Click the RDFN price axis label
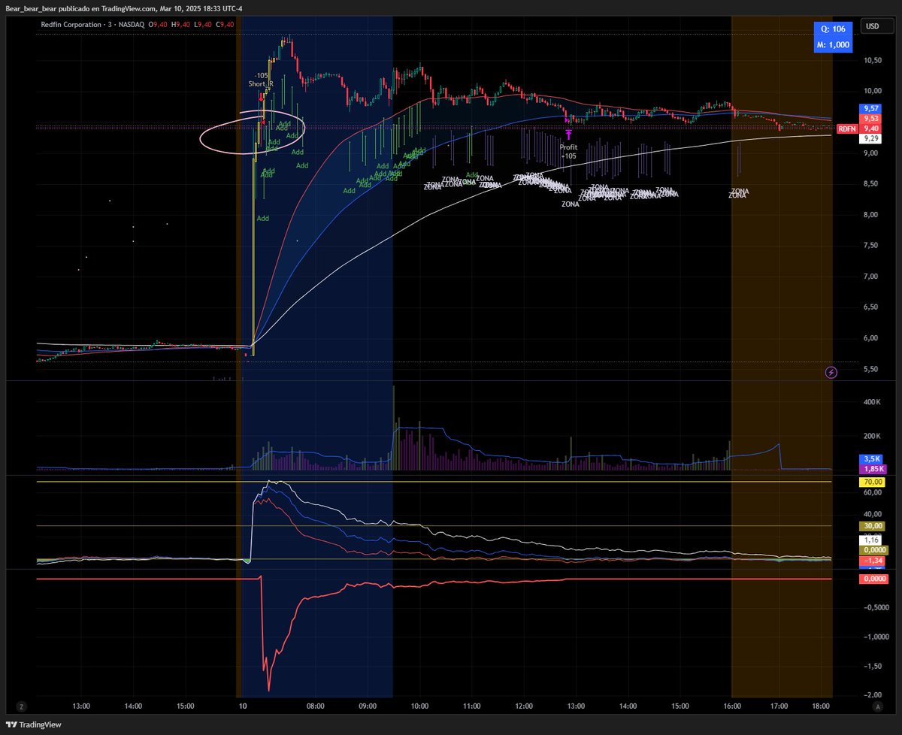Image resolution: width=902 pixels, height=735 pixels. 847,129
